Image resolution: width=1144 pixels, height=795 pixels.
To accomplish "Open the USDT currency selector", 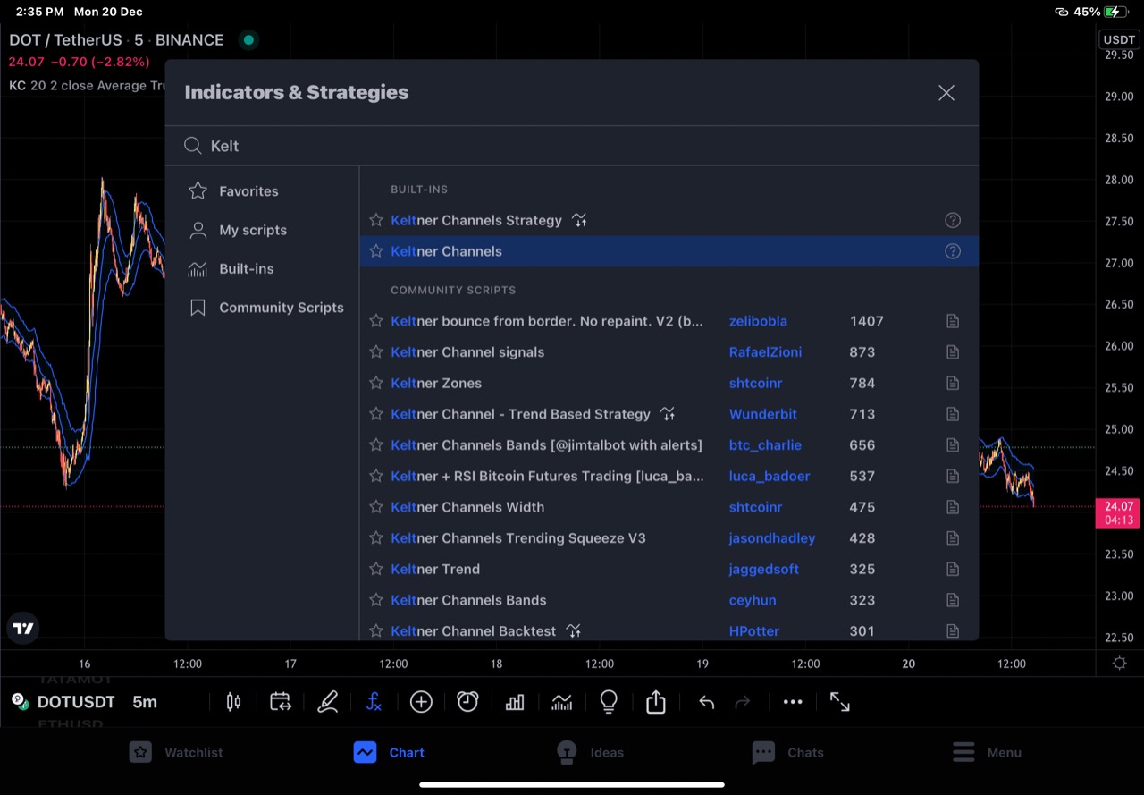I will tap(1119, 39).
